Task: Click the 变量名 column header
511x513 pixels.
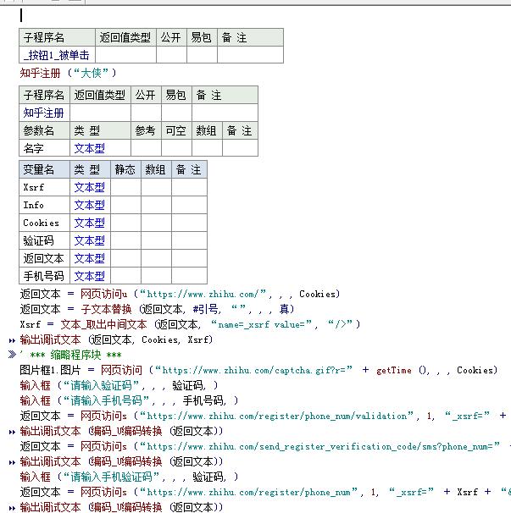Action: point(45,169)
